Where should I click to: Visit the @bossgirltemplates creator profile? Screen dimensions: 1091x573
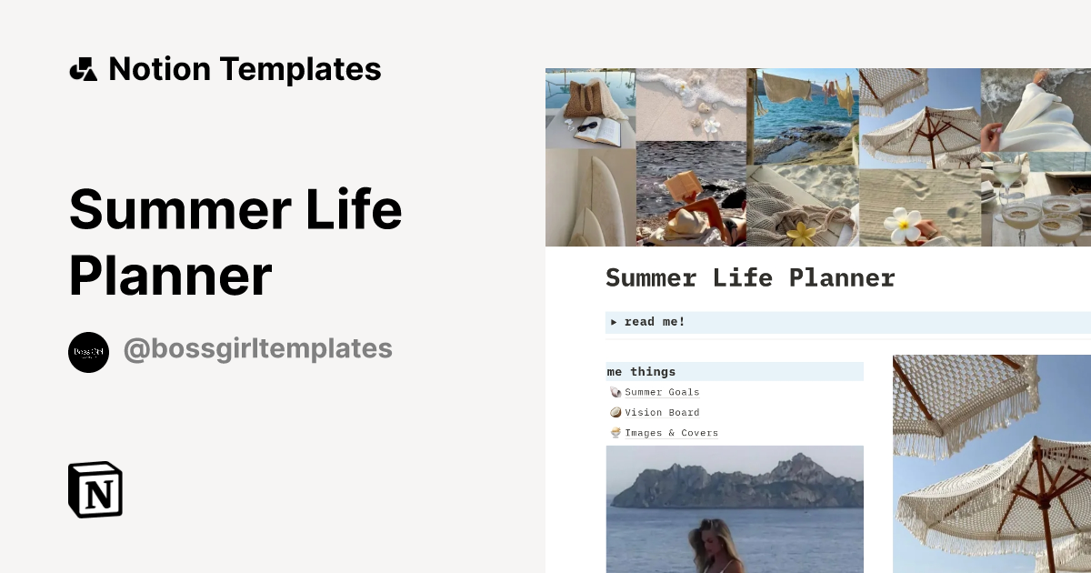pyautogui.click(x=257, y=349)
